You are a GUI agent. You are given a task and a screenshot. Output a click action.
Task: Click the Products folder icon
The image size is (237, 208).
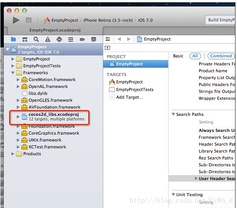coord(19,154)
